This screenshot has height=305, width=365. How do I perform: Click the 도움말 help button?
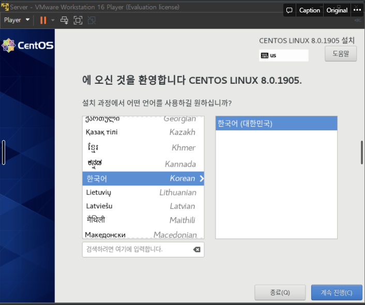[341, 54]
